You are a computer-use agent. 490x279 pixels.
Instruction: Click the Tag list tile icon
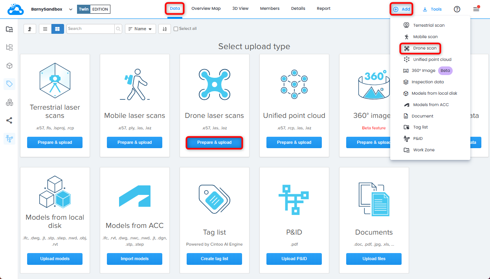215,199
